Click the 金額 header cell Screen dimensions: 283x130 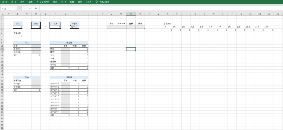click(x=131, y=24)
